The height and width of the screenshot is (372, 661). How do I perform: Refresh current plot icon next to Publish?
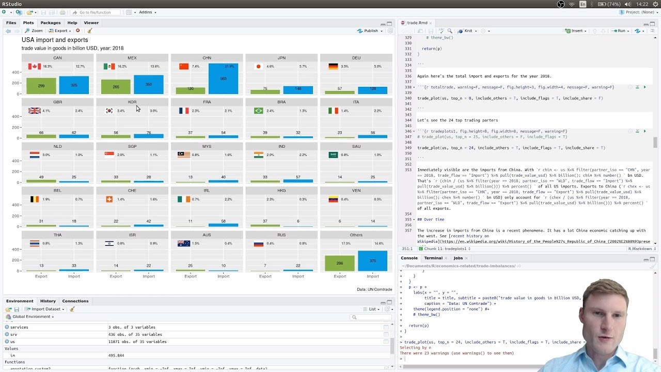coord(390,31)
